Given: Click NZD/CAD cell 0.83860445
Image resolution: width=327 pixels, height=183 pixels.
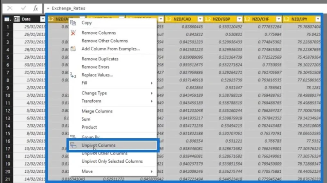Looking at the screenshot, I should [x=192, y=27].
